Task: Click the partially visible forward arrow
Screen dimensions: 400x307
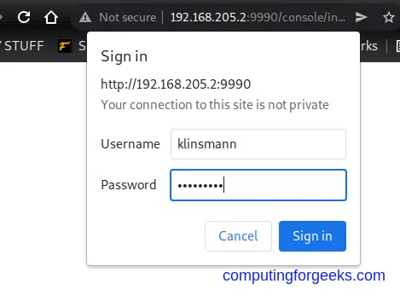Action: point(1,17)
